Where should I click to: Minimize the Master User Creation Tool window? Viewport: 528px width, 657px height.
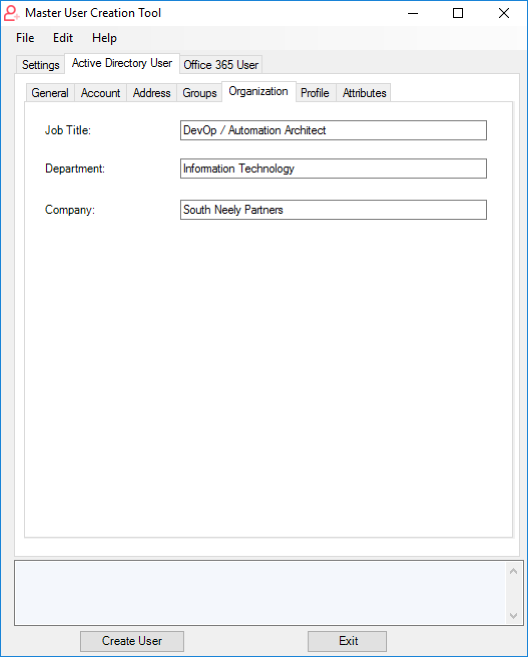(412, 14)
